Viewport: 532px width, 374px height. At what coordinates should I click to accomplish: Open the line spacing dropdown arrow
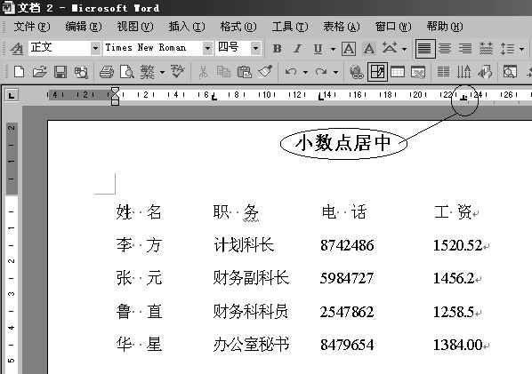[521, 50]
